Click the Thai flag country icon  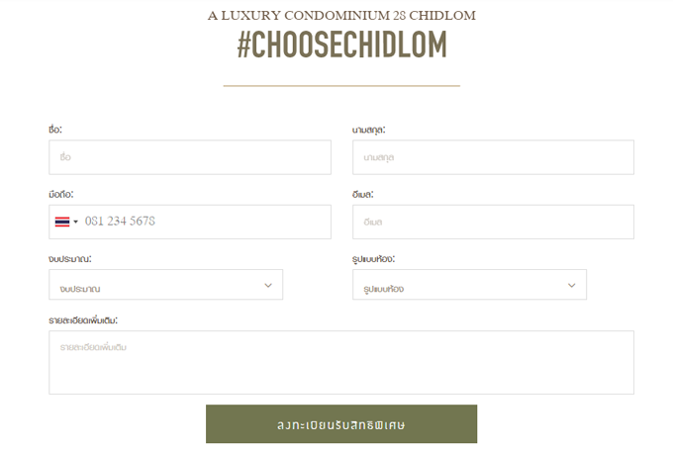click(61, 222)
